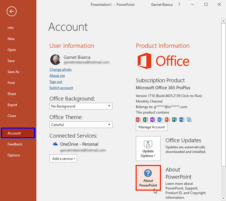The image size is (226, 201).
Task: Click Garnet Bianca's profile photo
Action: pos(55,60)
